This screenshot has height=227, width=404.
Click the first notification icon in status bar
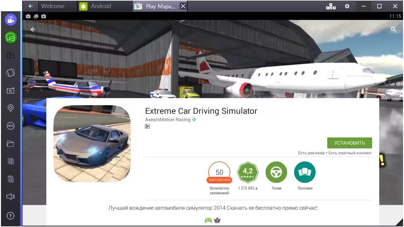pos(28,16)
